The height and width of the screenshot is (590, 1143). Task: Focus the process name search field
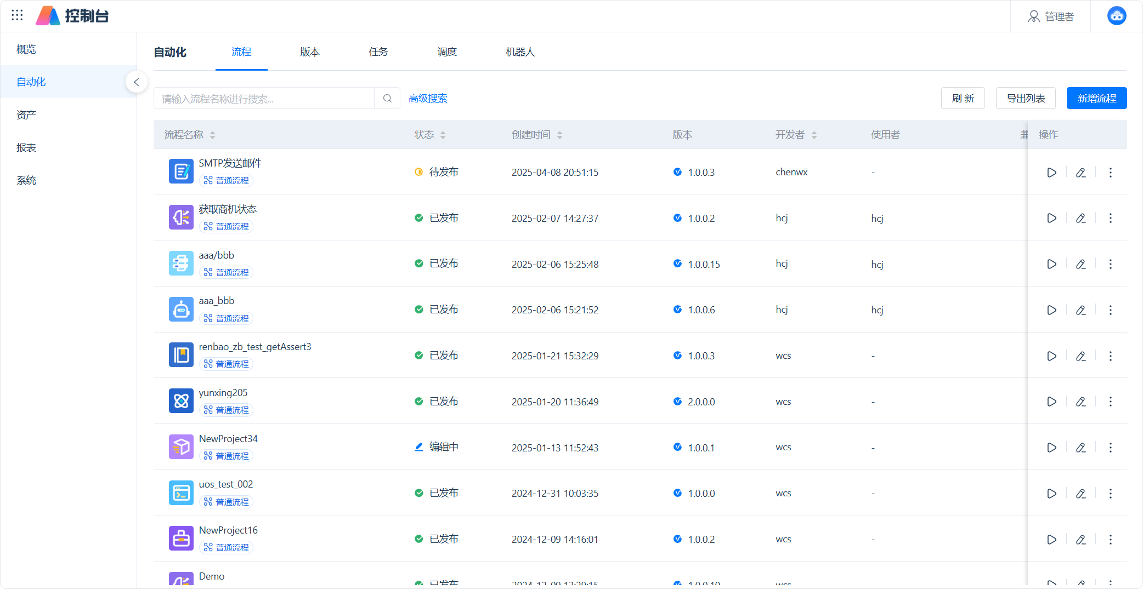coord(263,99)
